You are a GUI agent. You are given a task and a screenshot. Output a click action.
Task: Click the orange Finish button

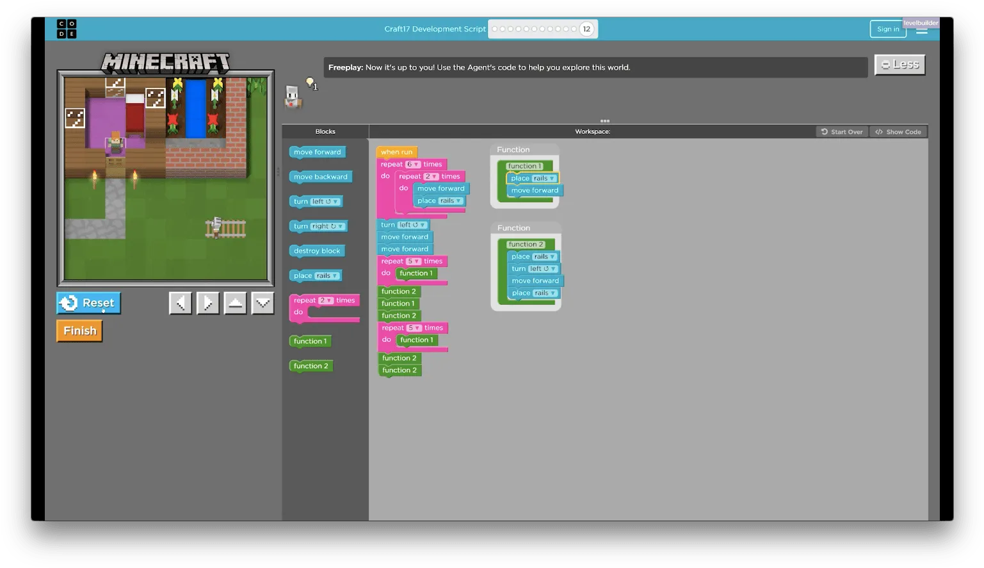pyautogui.click(x=79, y=331)
